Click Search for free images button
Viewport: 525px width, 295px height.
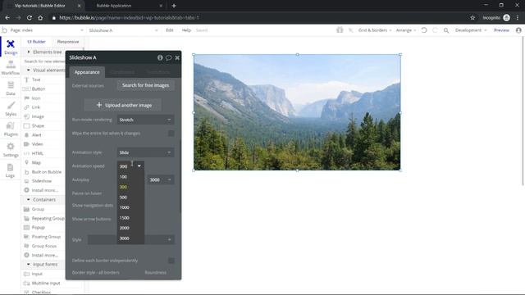[x=146, y=85]
